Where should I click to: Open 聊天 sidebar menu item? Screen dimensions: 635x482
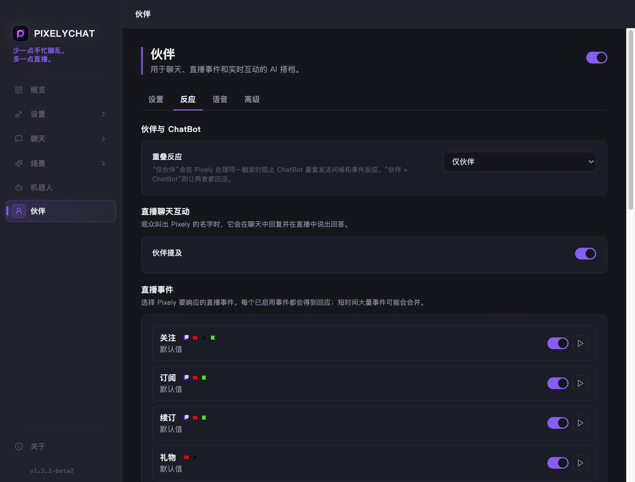click(61, 139)
